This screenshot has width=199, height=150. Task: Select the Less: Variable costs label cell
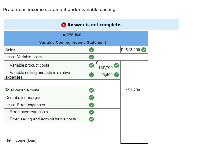click(x=50, y=57)
